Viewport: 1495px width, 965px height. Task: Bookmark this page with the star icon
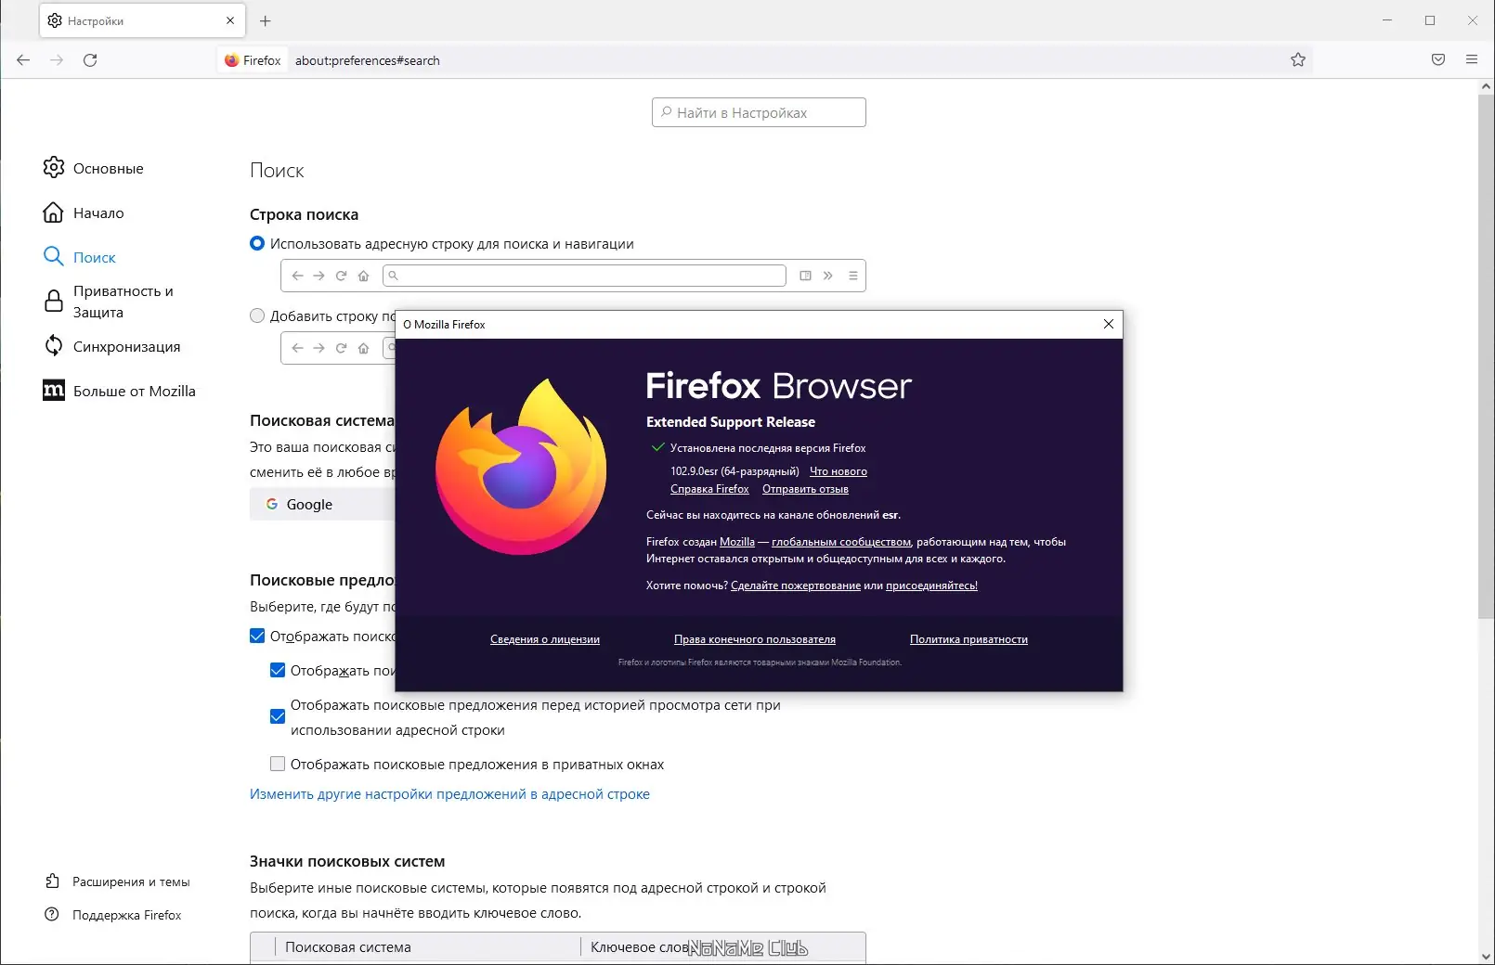pos(1298,60)
